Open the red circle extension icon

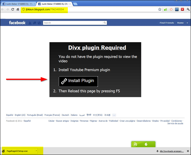click(x=171, y=9)
